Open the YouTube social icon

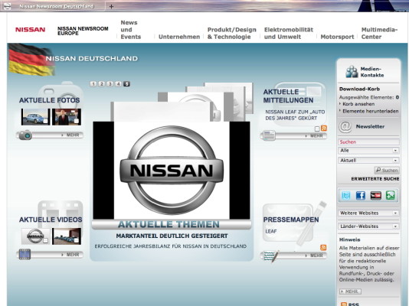tap(375, 195)
